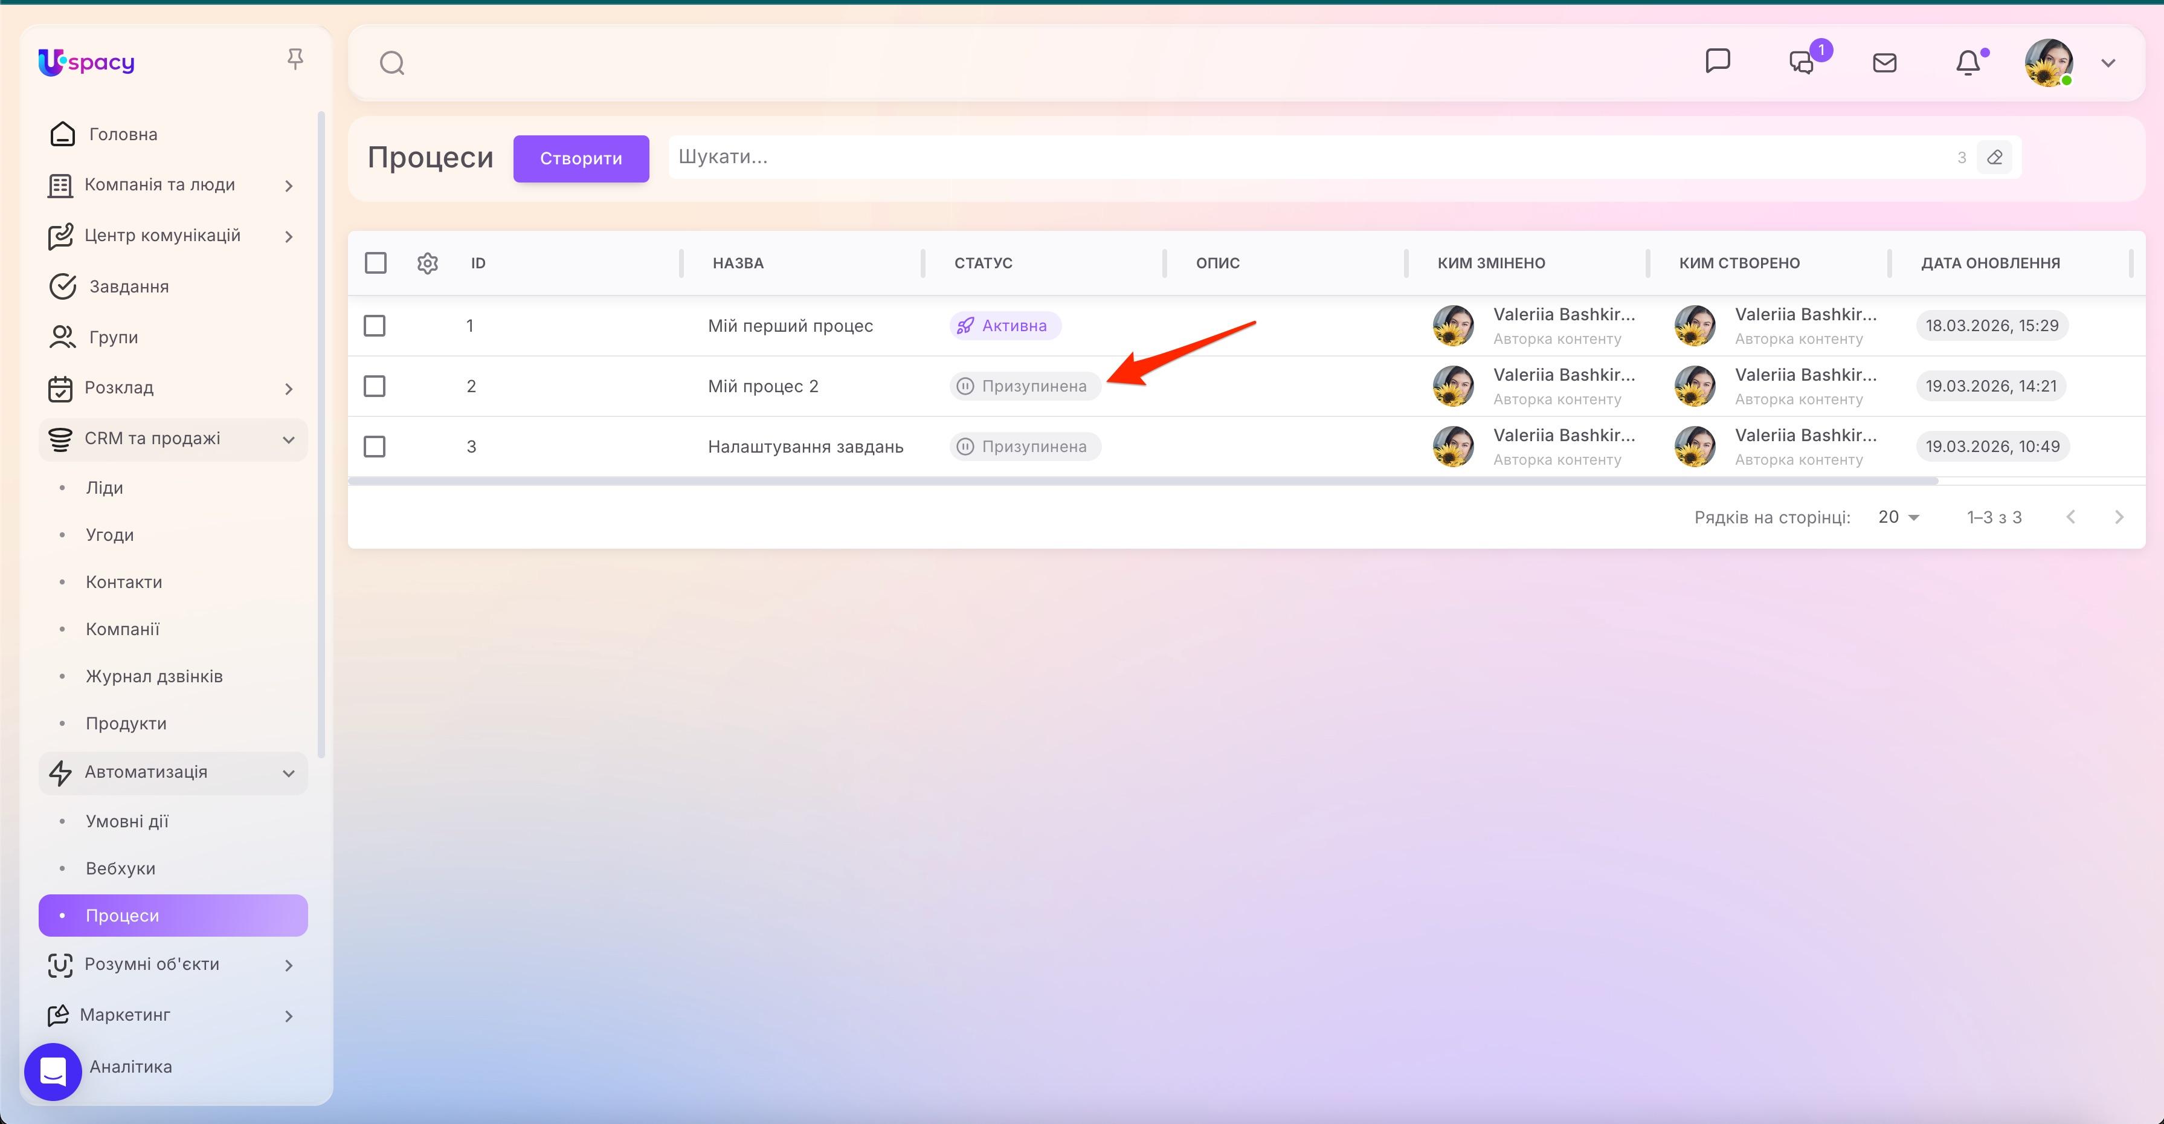Open the Вебхуки menu item

pyautogui.click(x=120, y=868)
